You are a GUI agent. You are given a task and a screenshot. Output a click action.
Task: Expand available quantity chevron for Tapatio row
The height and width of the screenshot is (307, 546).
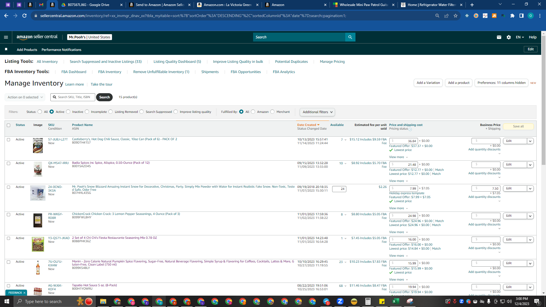(x=346, y=286)
